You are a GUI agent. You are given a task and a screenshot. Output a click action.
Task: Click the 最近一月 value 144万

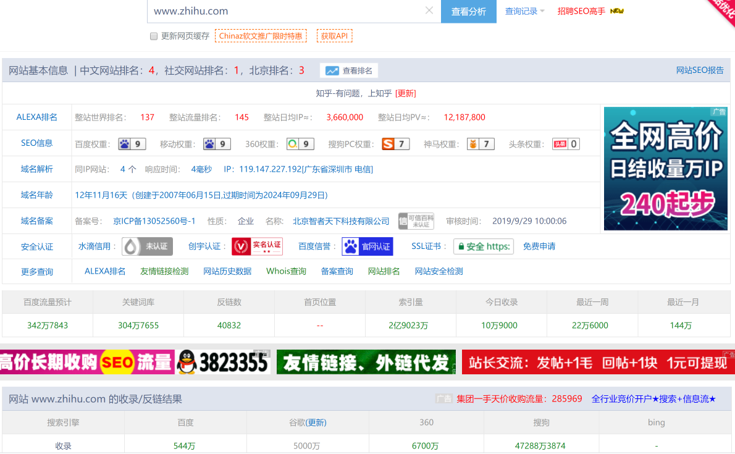click(681, 326)
